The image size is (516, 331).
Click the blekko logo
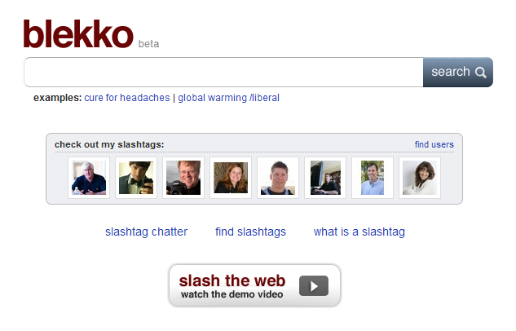pyautogui.click(x=78, y=34)
